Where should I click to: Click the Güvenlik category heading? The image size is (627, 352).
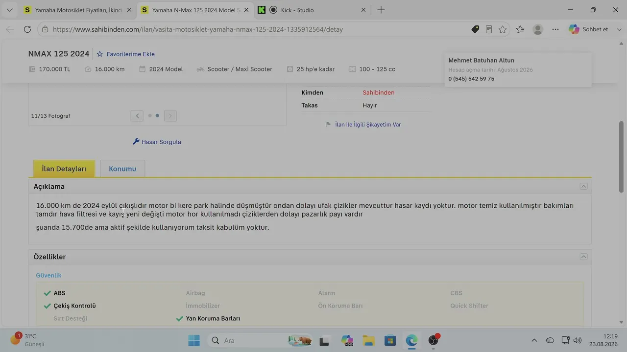tap(48, 275)
